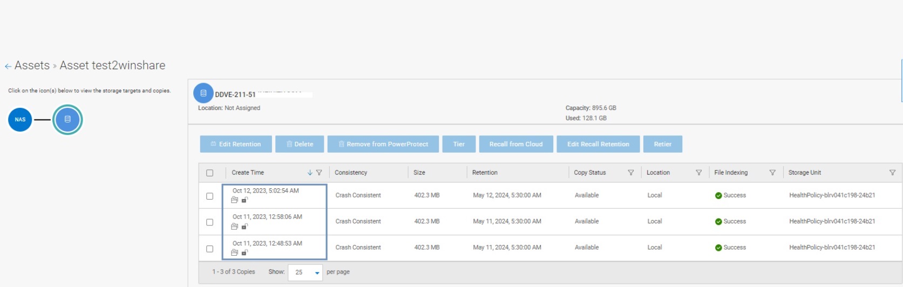903x287 pixels.
Task: Click the back arrow next to Assets
Action: [x=8, y=66]
